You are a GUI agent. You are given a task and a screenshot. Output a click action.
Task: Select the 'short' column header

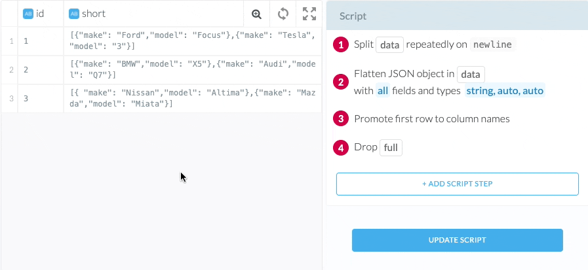pyautogui.click(x=93, y=14)
